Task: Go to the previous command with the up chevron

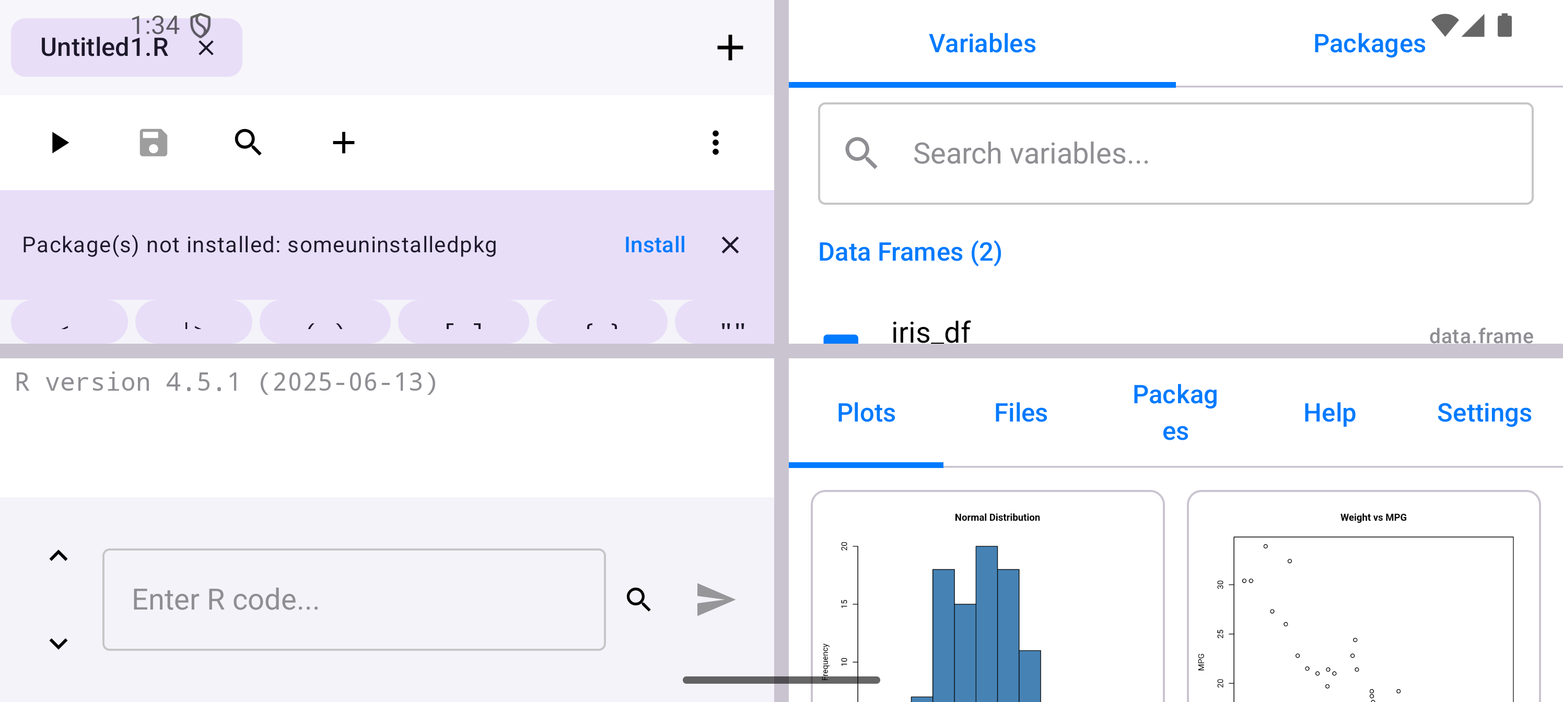Action: point(59,556)
